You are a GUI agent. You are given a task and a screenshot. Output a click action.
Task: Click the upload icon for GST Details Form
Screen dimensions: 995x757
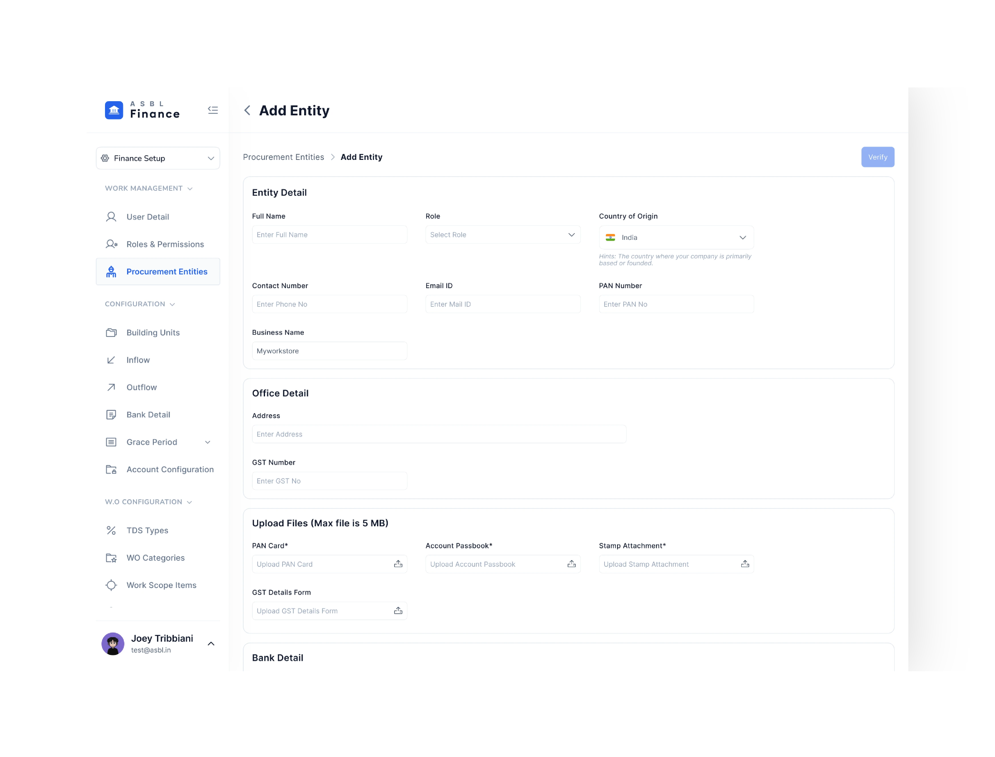click(398, 610)
